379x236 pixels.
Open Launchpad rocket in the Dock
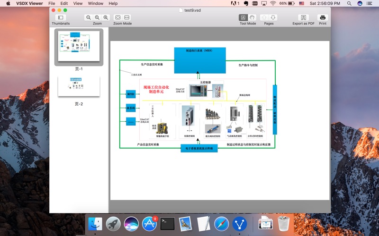[x=113, y=224]
